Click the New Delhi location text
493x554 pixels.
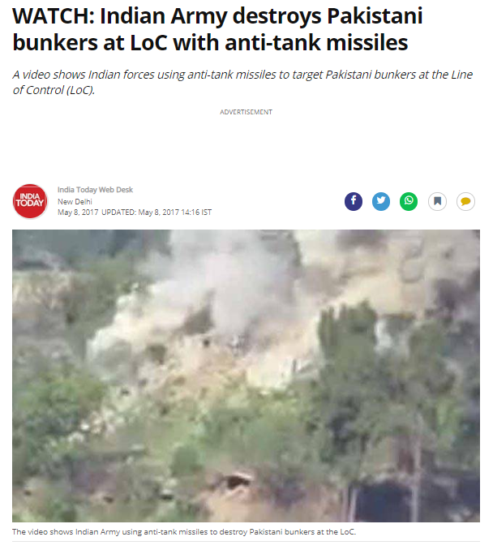pos(75,202)
